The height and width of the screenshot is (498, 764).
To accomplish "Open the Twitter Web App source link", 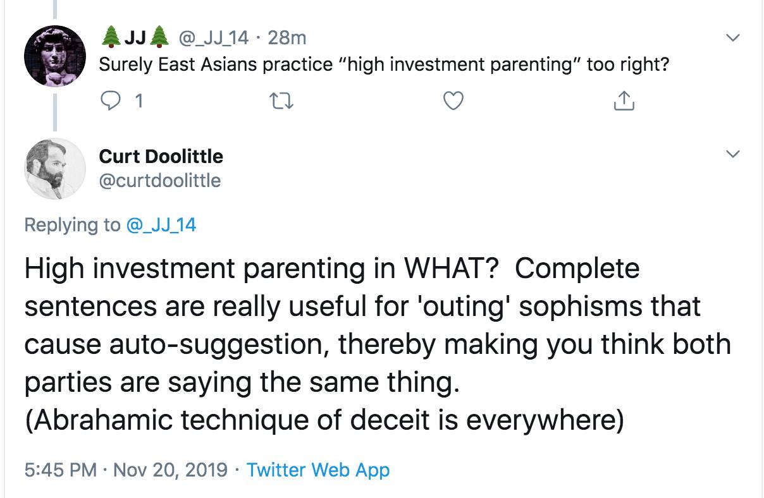I will [318, 470].
